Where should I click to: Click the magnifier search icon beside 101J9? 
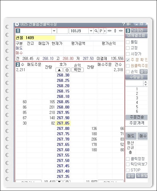click(x=96, y=31)
